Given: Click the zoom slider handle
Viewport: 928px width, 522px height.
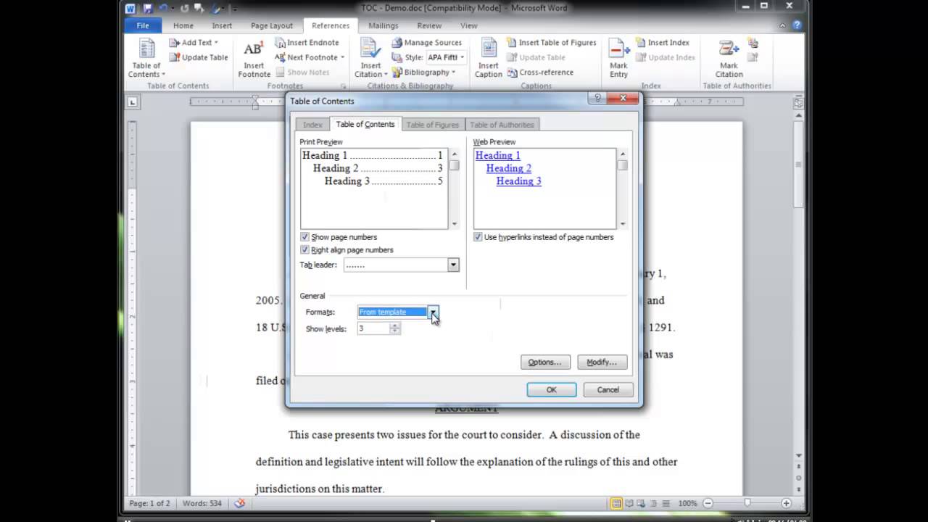Looking at the screenshot, I should (x=747, y=503).
